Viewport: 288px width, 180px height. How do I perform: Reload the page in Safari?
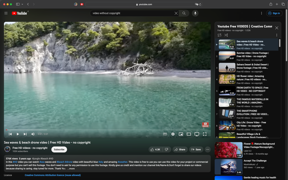200,4
